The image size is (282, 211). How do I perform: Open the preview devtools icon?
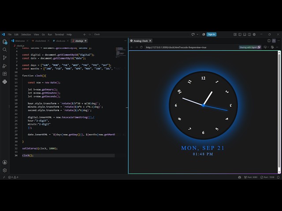pos(272,47)
